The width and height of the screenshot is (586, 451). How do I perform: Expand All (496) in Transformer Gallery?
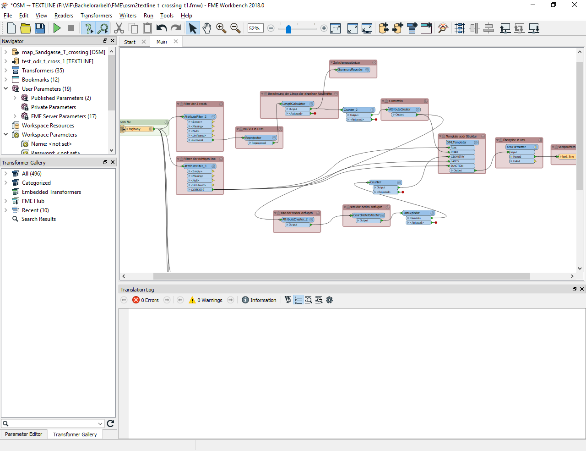click(x=5, y=174)
